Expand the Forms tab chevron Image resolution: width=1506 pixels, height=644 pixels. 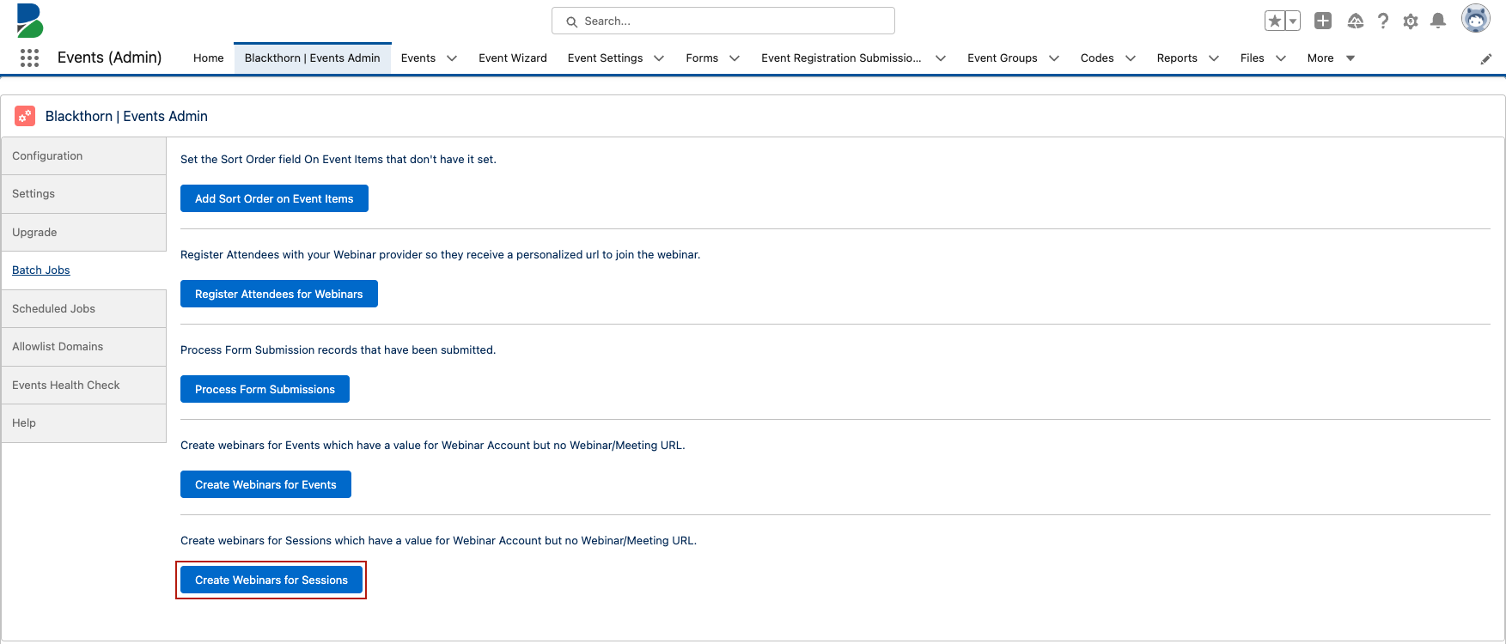735,58
